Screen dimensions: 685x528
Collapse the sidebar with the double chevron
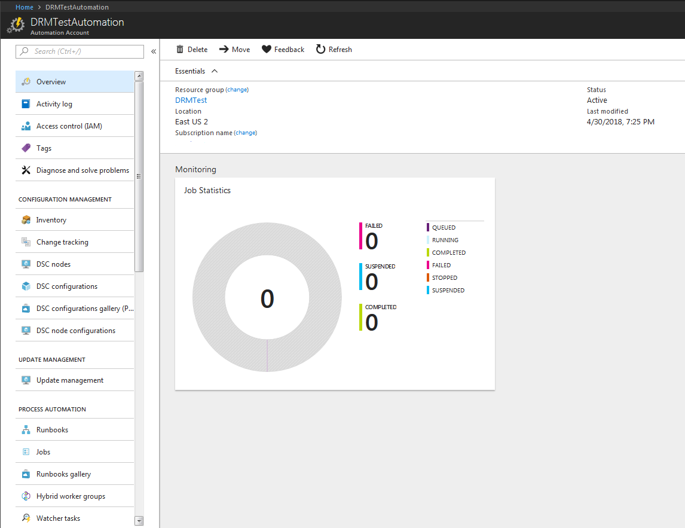pyautogui.click(x=154, y=51)
